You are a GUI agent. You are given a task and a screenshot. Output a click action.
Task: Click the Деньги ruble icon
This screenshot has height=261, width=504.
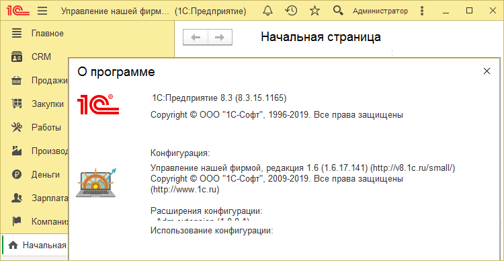tap(16, 175)
